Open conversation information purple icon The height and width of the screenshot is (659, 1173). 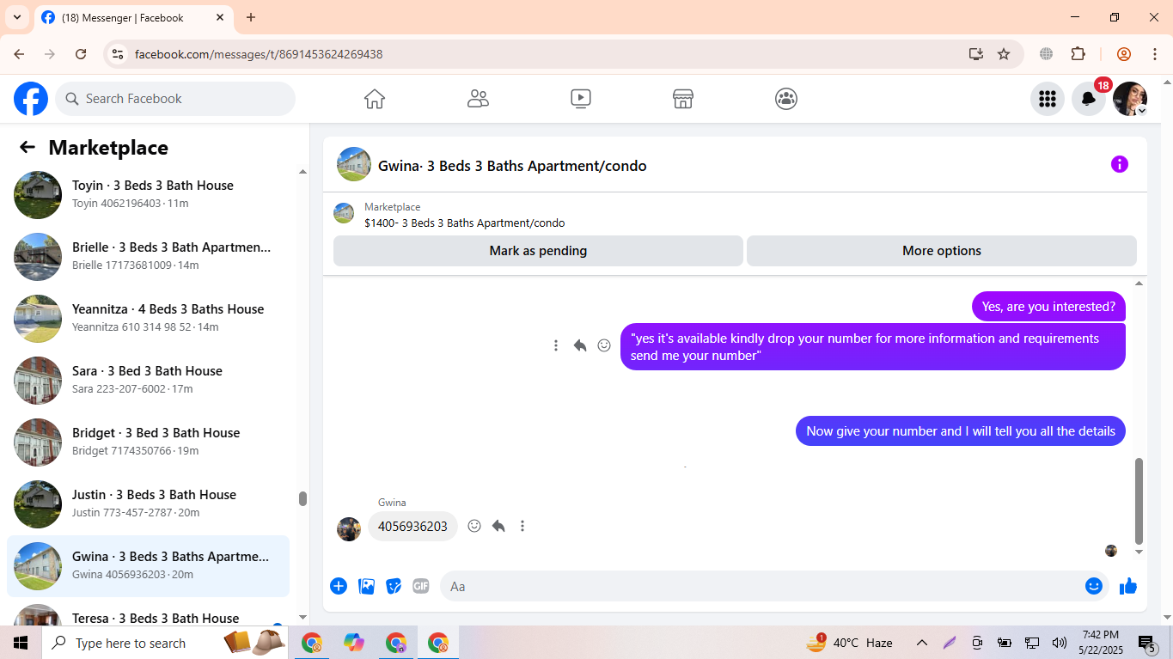1119,164
